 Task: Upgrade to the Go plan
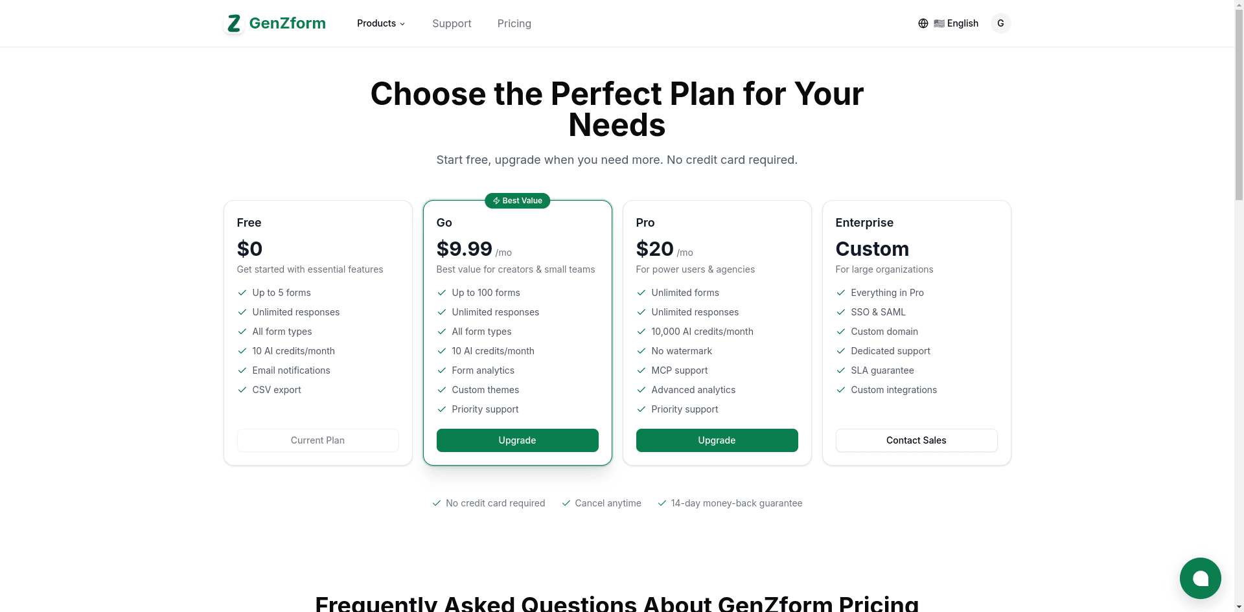pyautogui.click(x=517, y=440)
